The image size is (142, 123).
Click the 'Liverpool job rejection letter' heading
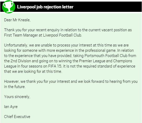pyautogui.click(x=45, y=7)
